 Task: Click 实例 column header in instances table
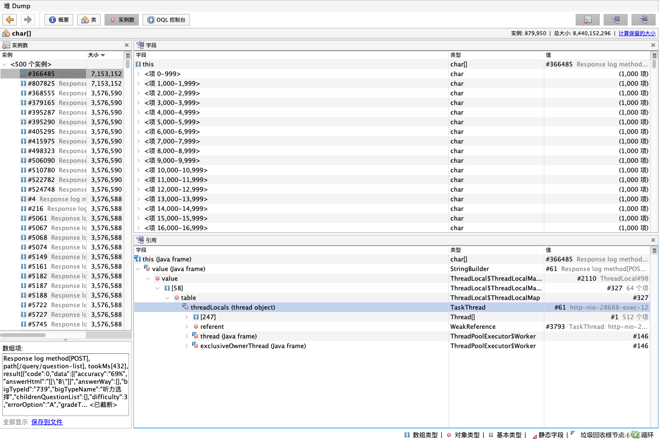(x=43, y=55)
